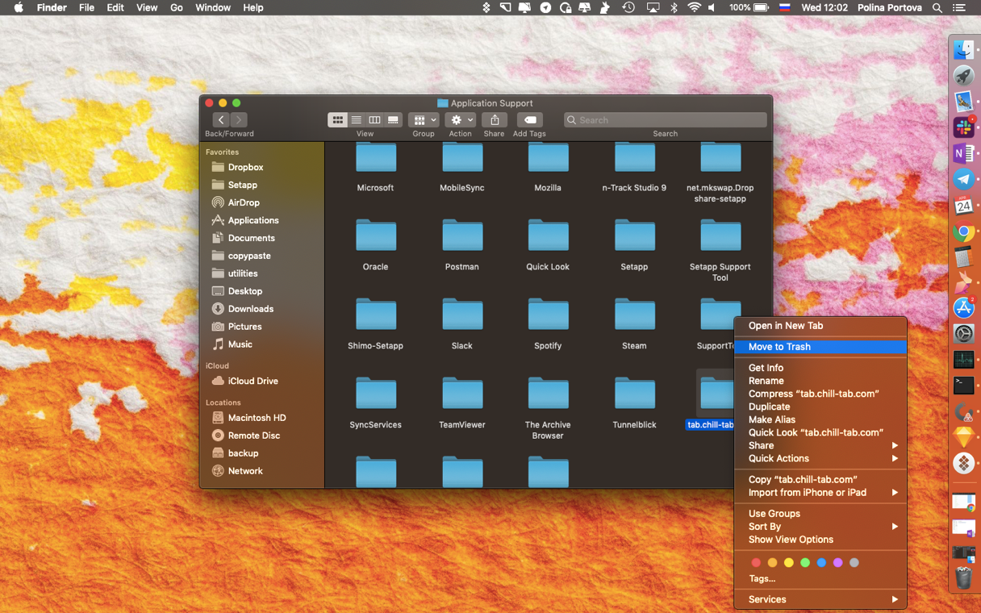Expand the Services submenu
The width and height of the screenshot is (981, 613).
point(820,599)
